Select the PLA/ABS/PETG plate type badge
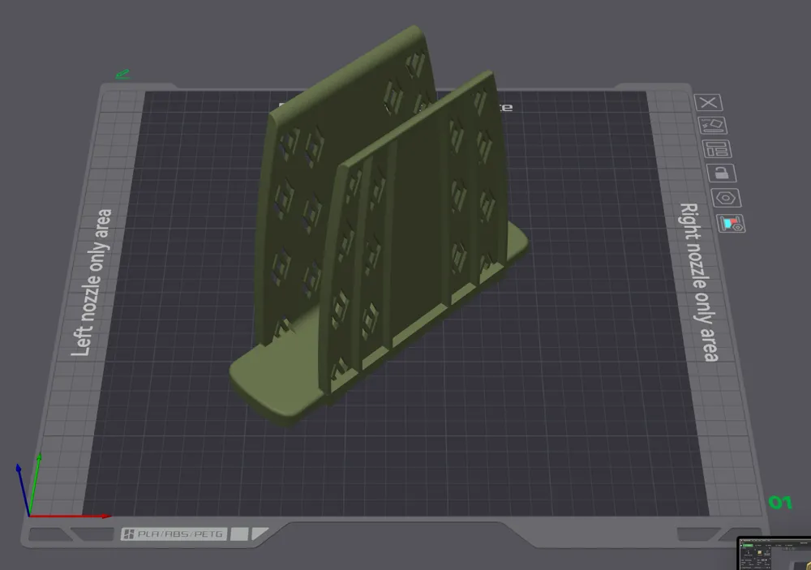 180,533
